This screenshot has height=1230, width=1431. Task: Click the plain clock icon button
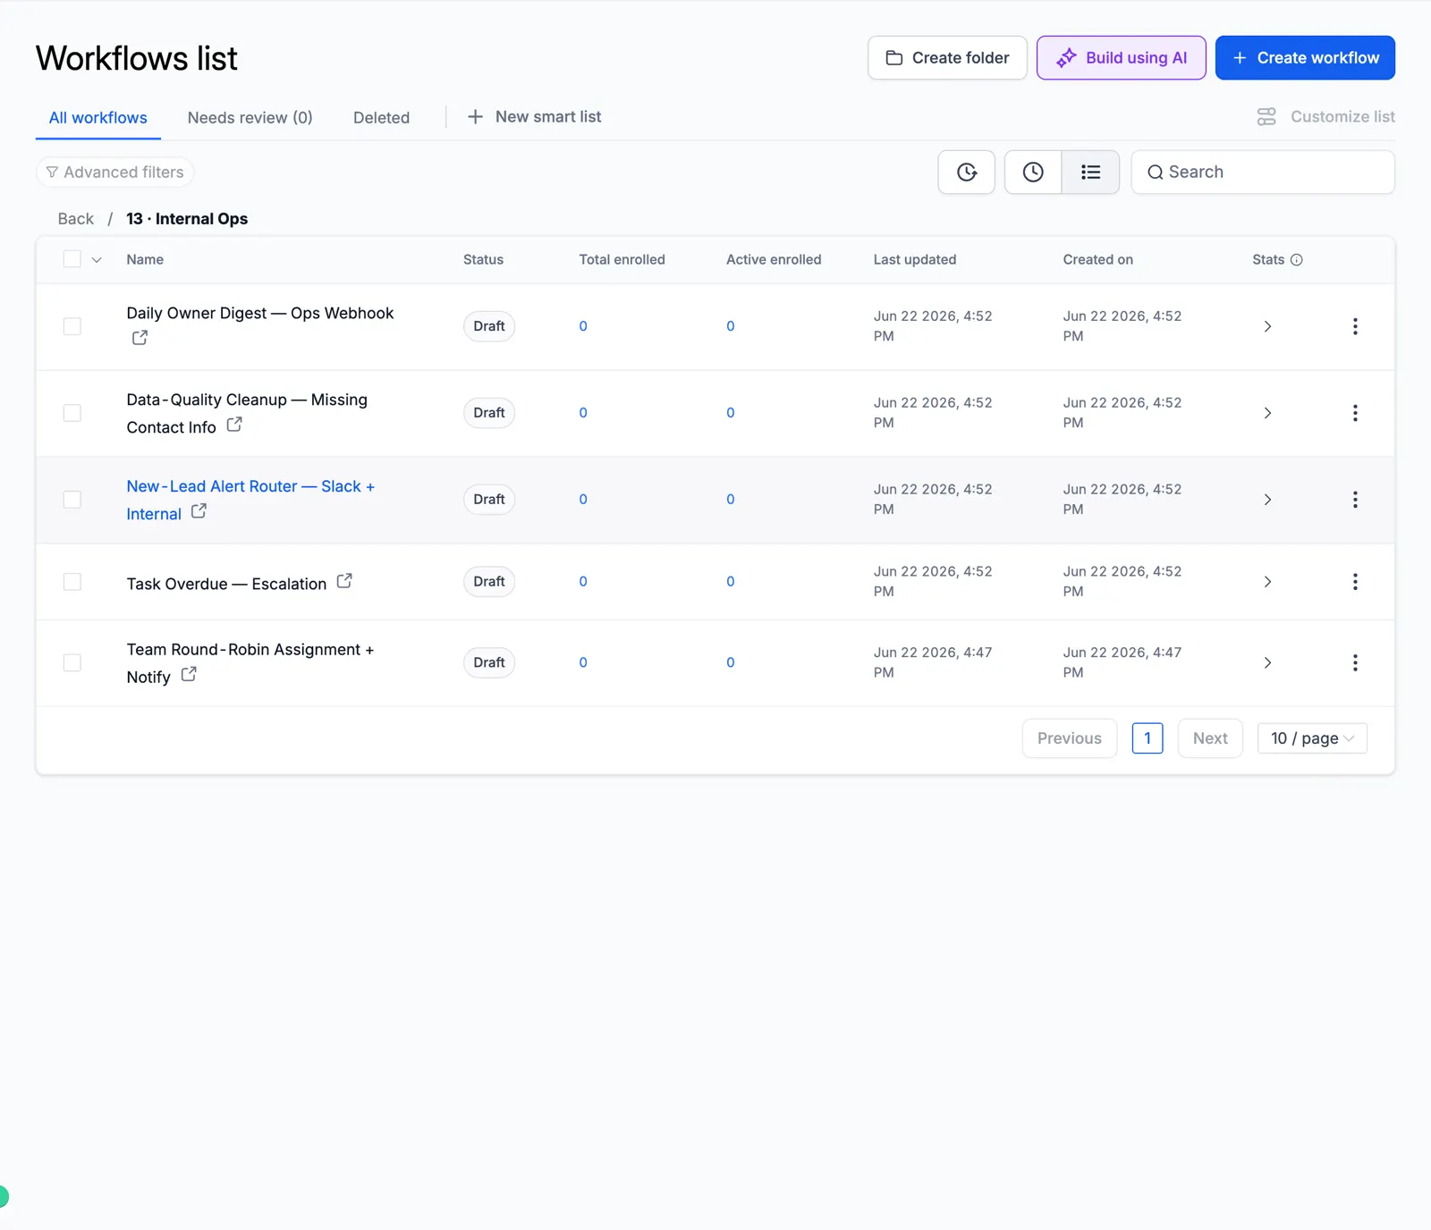pyautogui.click(x=1033, y=172)
